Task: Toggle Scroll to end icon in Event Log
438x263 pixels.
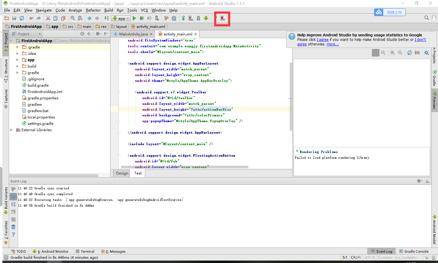Action: pos(13,212)
